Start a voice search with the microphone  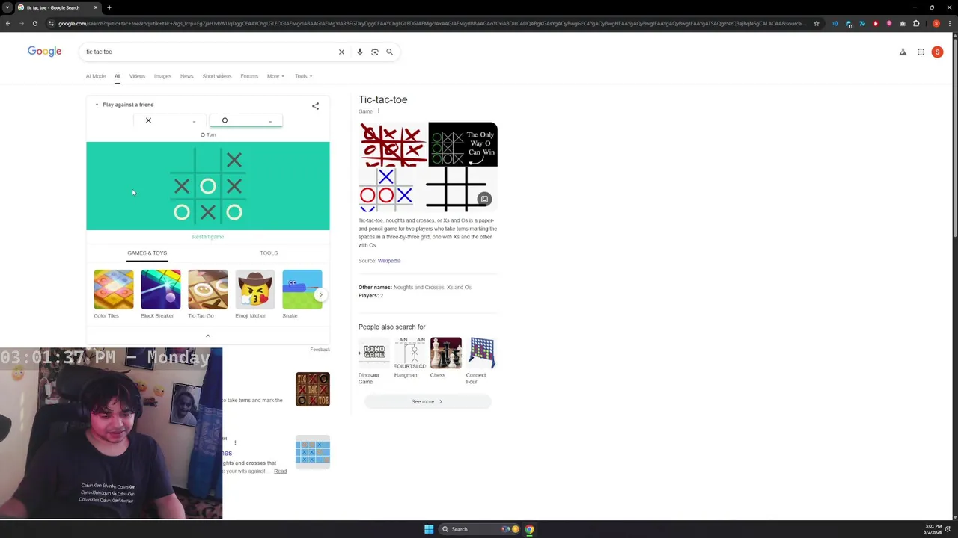click(x=359, y=52)
